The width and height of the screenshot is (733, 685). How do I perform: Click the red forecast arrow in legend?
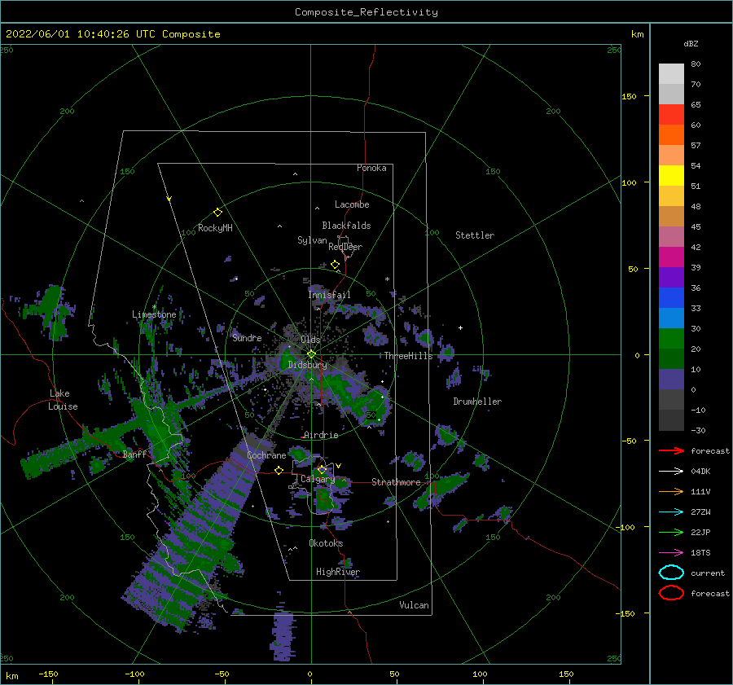click(671, 450)
